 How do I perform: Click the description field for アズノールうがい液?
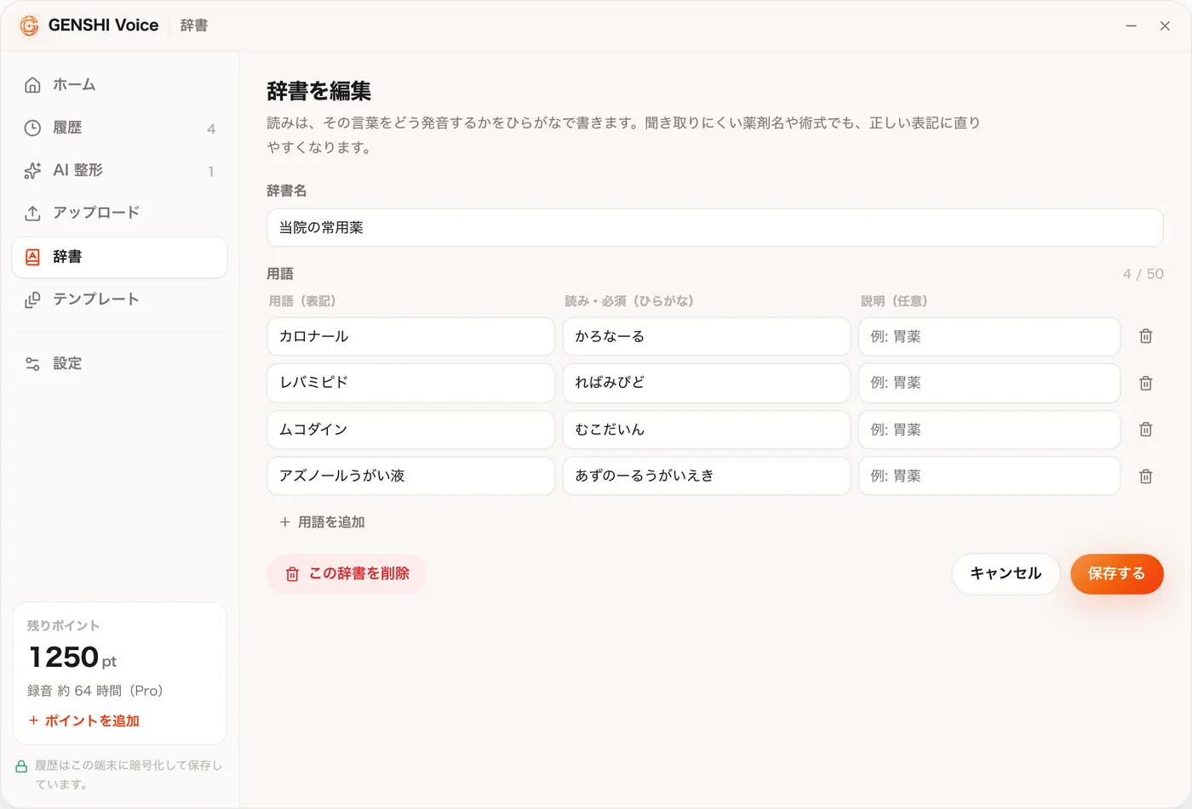click(989, 476)
